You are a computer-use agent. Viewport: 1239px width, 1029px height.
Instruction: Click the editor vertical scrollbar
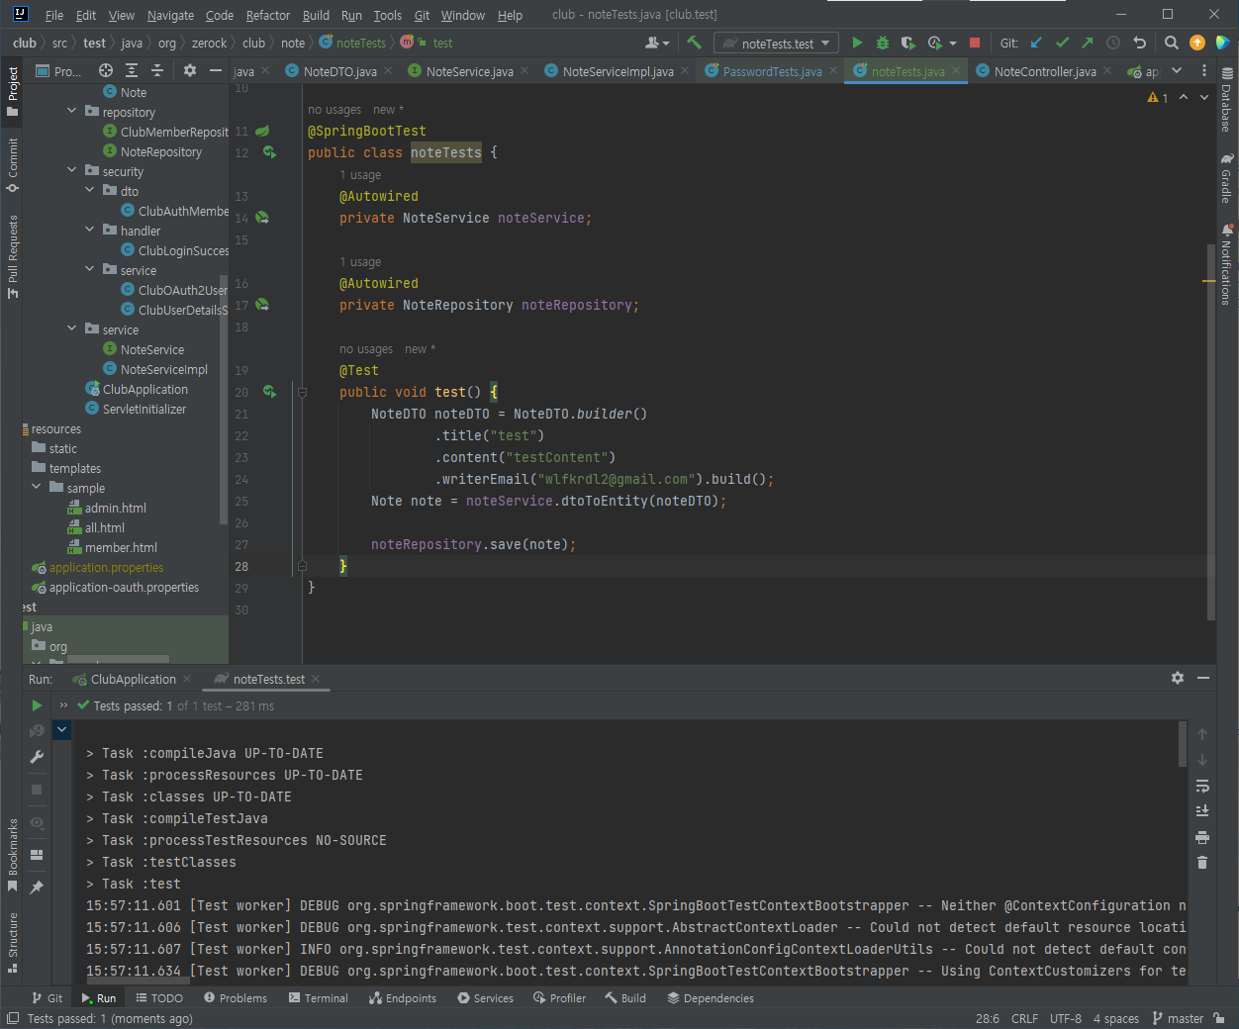pyautogui.click(x=1209, y=430)
